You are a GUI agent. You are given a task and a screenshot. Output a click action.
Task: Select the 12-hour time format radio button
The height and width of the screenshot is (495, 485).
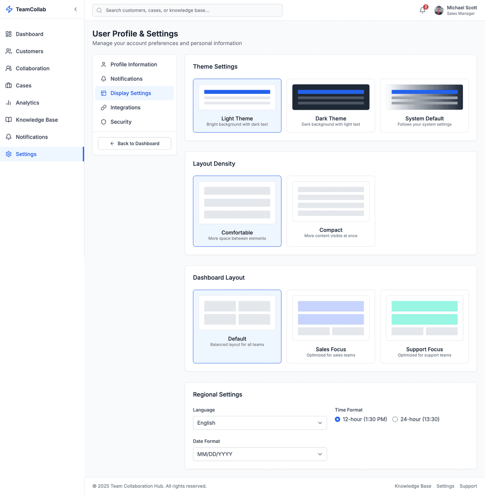[338, 419]
